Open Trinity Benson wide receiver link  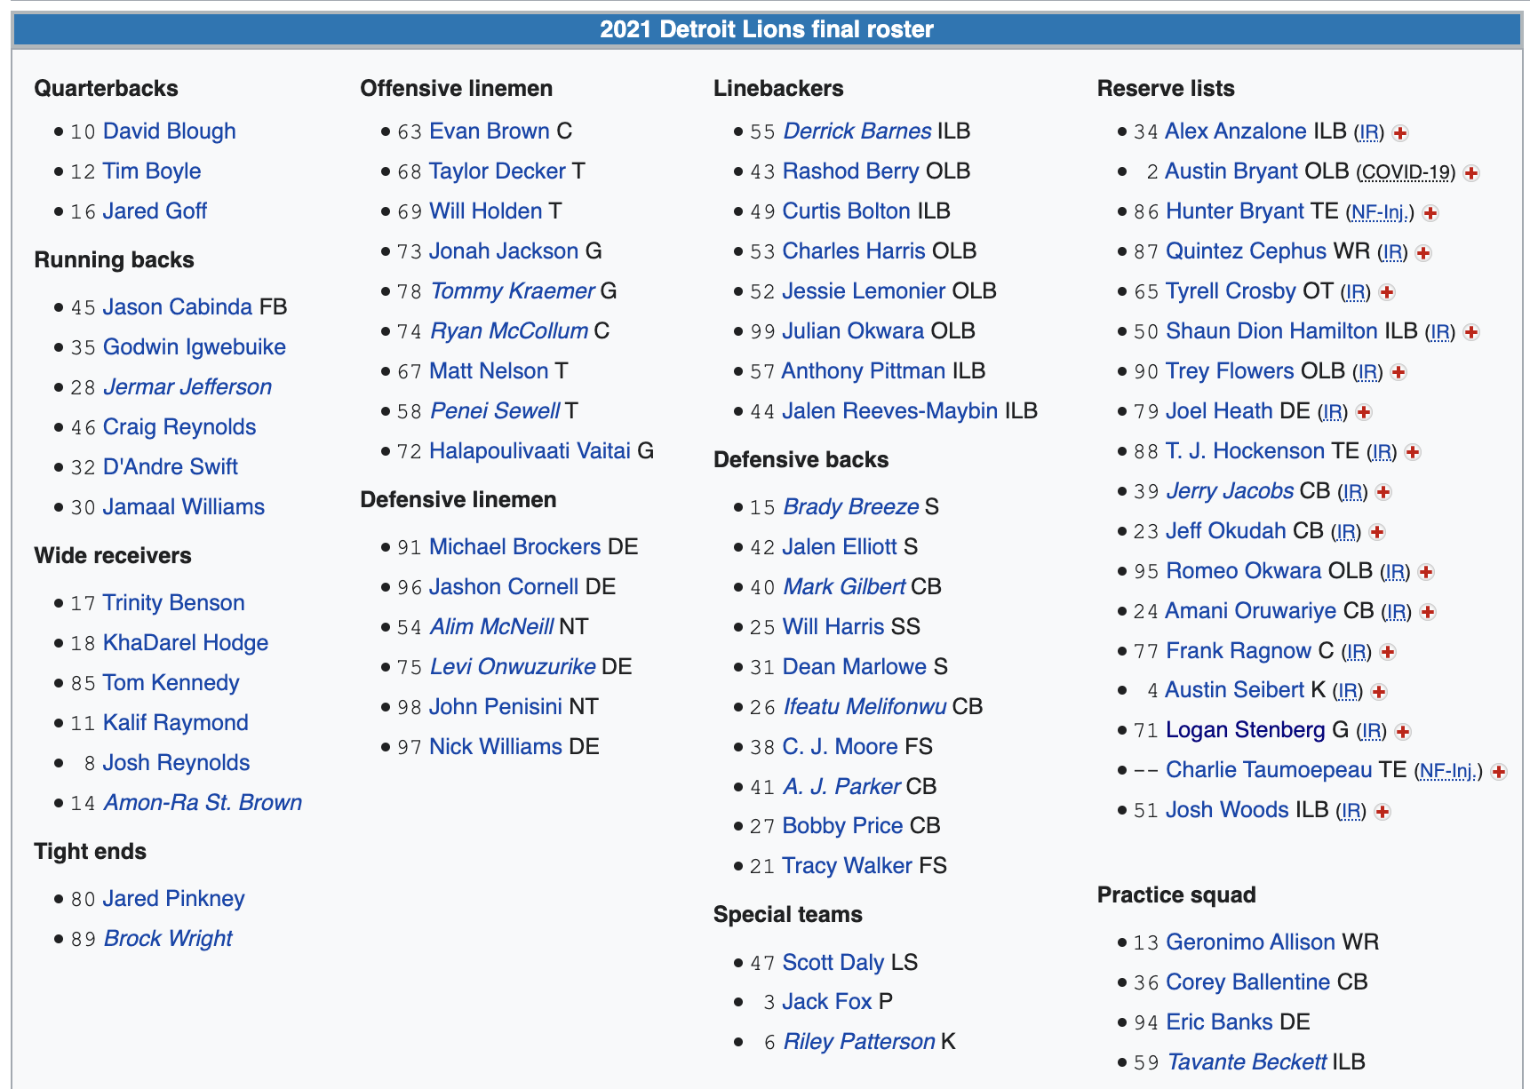[x=174, y=603]
